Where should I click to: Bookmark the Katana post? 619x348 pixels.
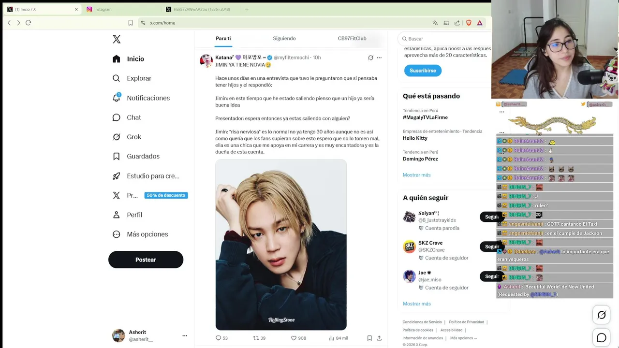tap(369, 338)
